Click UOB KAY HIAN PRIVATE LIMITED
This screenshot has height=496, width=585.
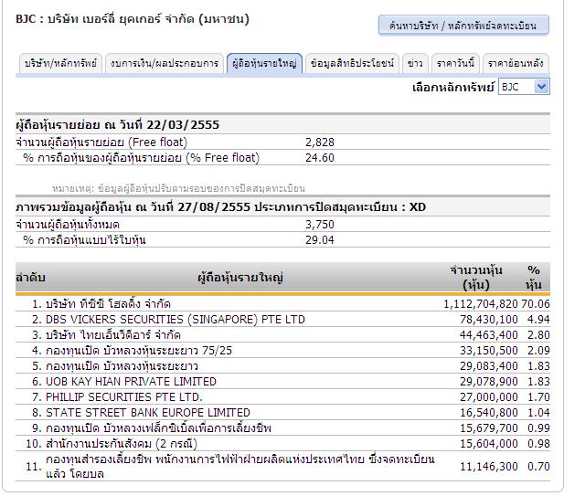point(131,382)
